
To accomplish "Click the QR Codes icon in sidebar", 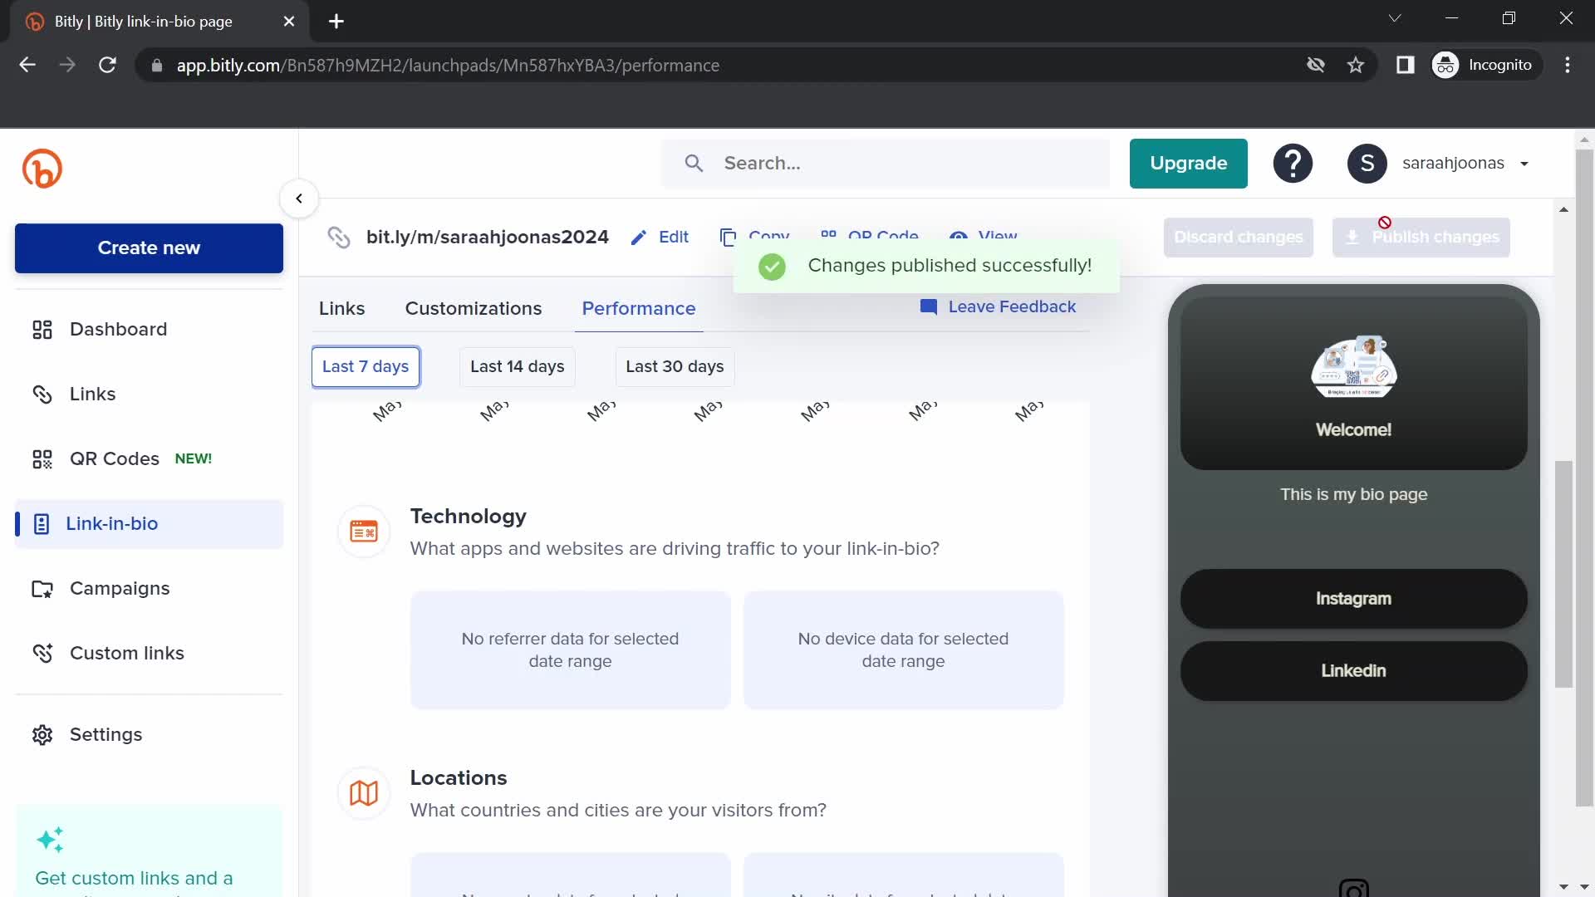I will 42,459.
